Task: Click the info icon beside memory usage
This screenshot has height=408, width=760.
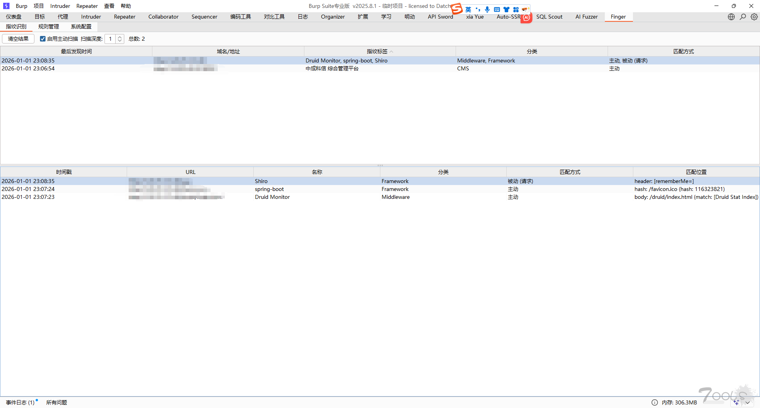Action: pos(655,402)
